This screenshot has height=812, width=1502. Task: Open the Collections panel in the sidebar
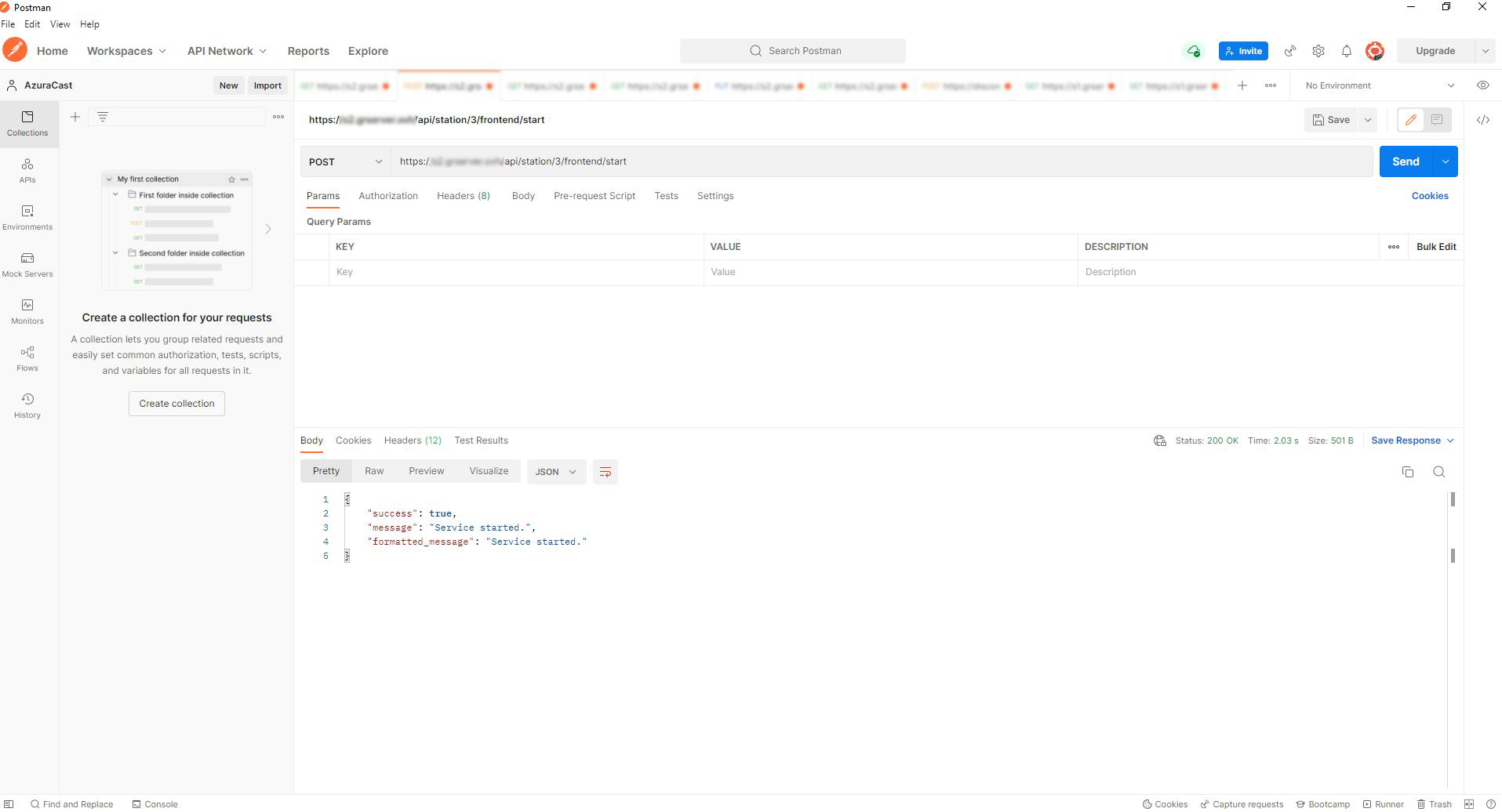point(27,123)
